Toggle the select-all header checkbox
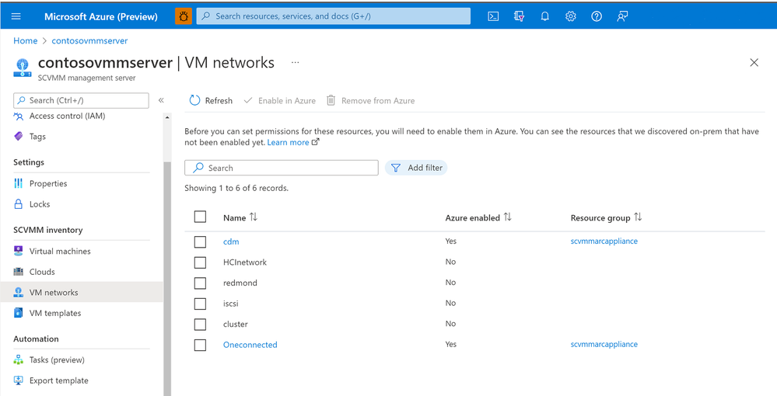Viewport: 777px width, 396px height. click(x=200, y=217)
